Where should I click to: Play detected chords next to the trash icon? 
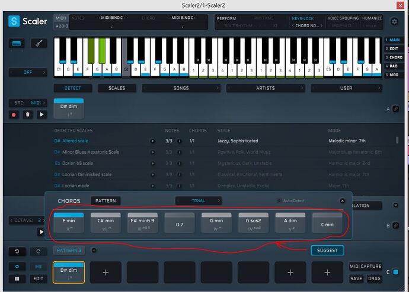pyautogui.click(x=41, y=115)
